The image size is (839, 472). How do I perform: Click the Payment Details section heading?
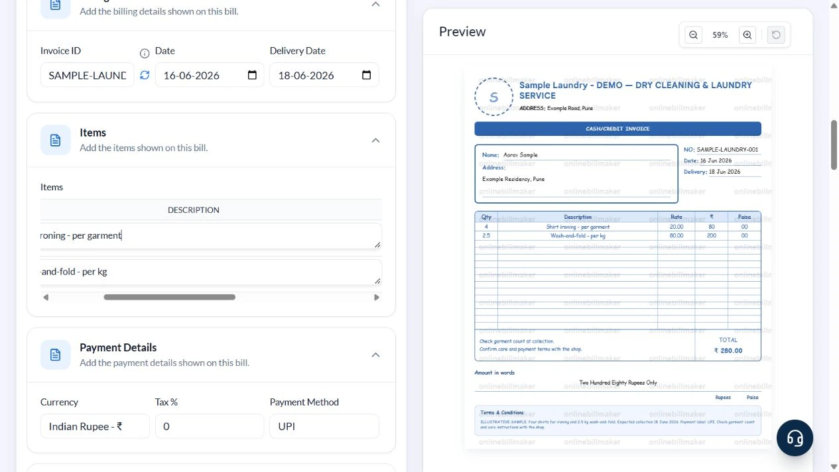(x=118, y=347)
